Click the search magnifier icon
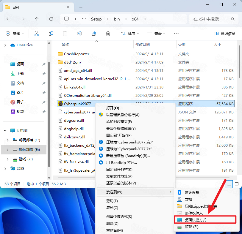Screen dimensions: 242x234 coord(232,19)
